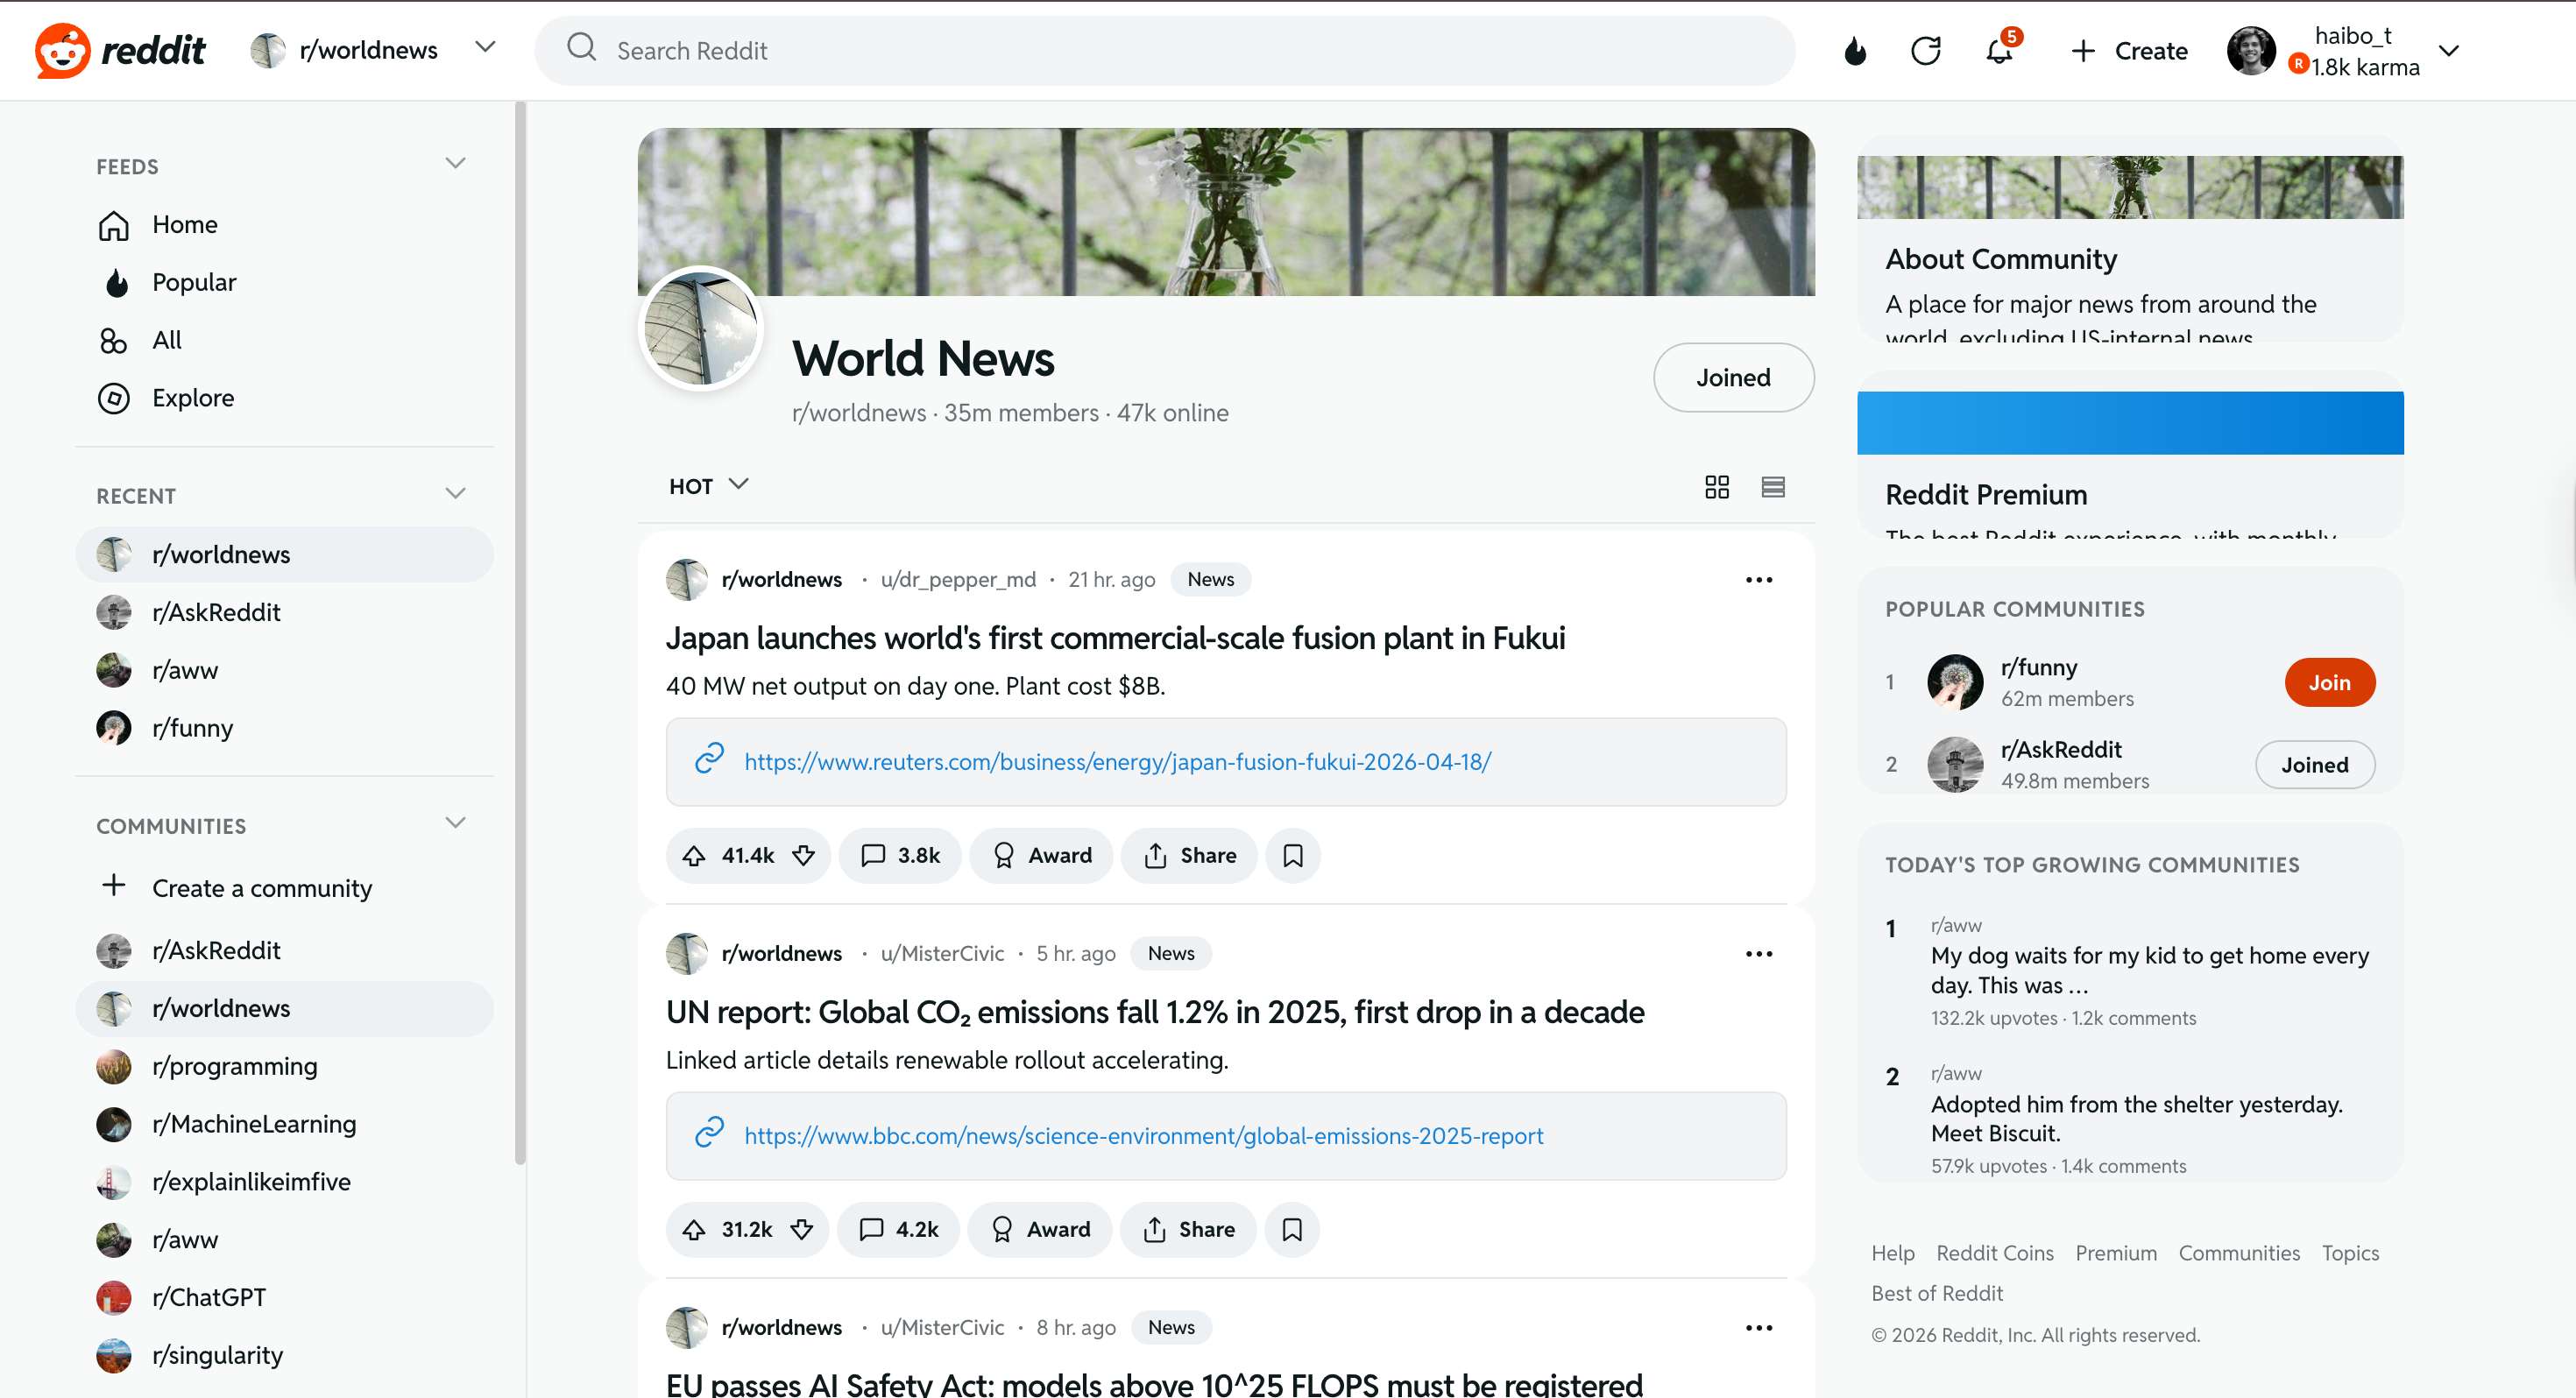Open r/programming in Communities list
Screen dimensions: 2576x1398
[x=284, y=1066]
